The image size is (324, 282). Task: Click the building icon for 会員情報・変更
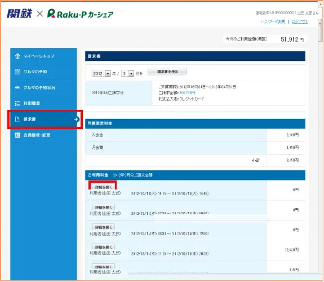(17, 135)
